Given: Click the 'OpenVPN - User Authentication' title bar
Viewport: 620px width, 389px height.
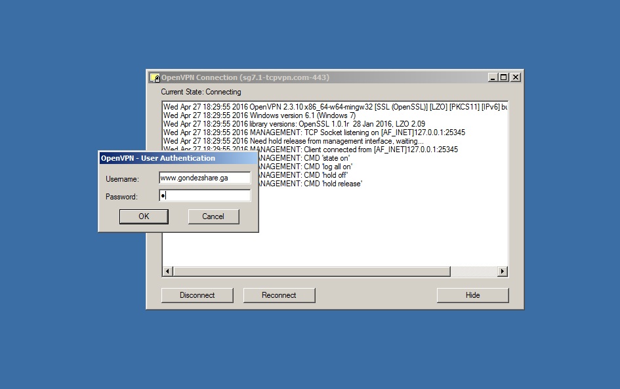Looking at the screenshot, I should pos(178,158).
